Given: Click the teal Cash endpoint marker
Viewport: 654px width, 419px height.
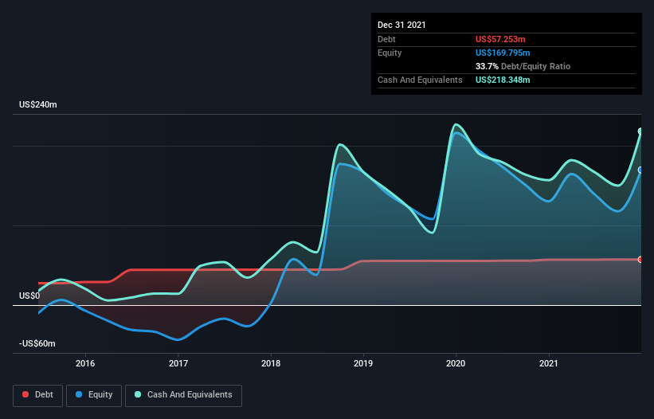Looking at the screenshot, I should (x=640, y=131).
